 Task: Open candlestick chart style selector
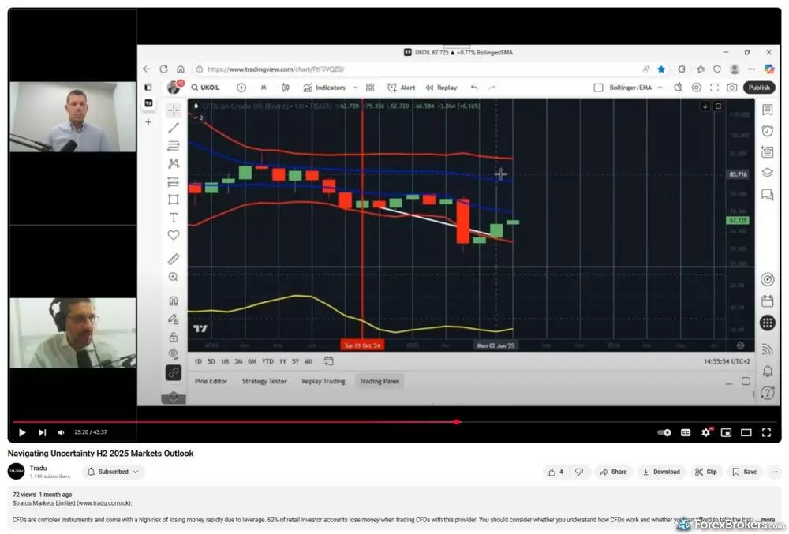coord(286,88)
